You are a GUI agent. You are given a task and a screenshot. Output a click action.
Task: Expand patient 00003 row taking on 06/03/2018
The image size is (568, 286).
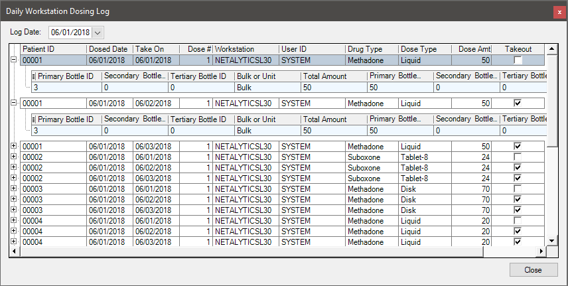point(14,210)
